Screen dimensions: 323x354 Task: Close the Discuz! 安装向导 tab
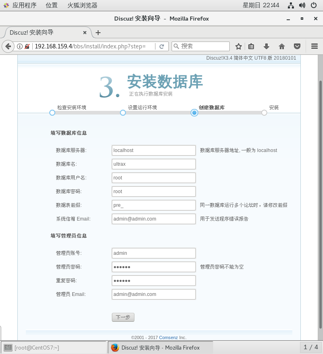tap(85, 33)
